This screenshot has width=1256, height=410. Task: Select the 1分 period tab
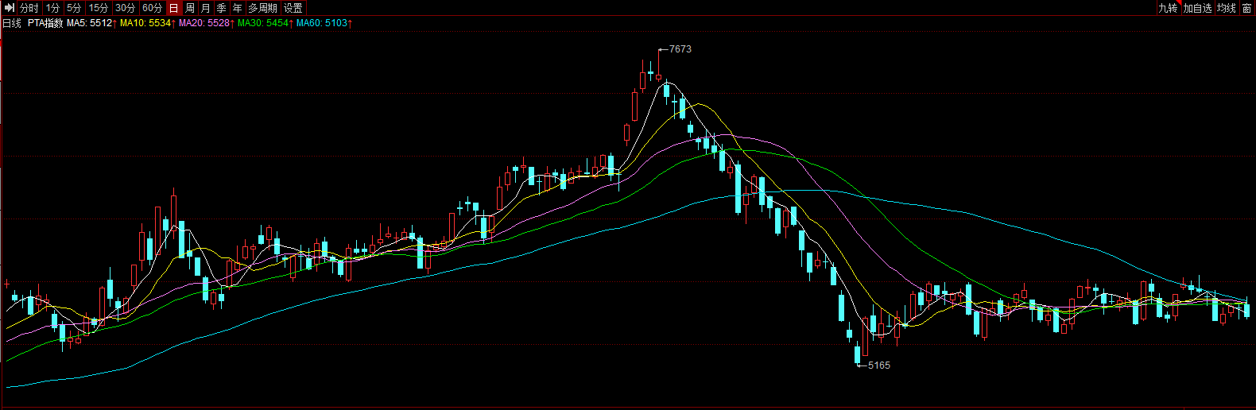click(52, 8)
